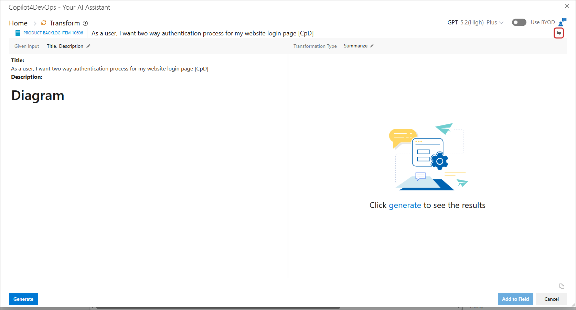Open the Summarize transformation type selector
This screenshot has width=576, height=310.
tap(355, 46)
